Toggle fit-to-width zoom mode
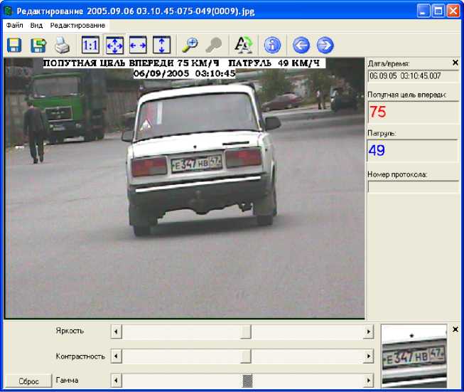 coord(138,46)
